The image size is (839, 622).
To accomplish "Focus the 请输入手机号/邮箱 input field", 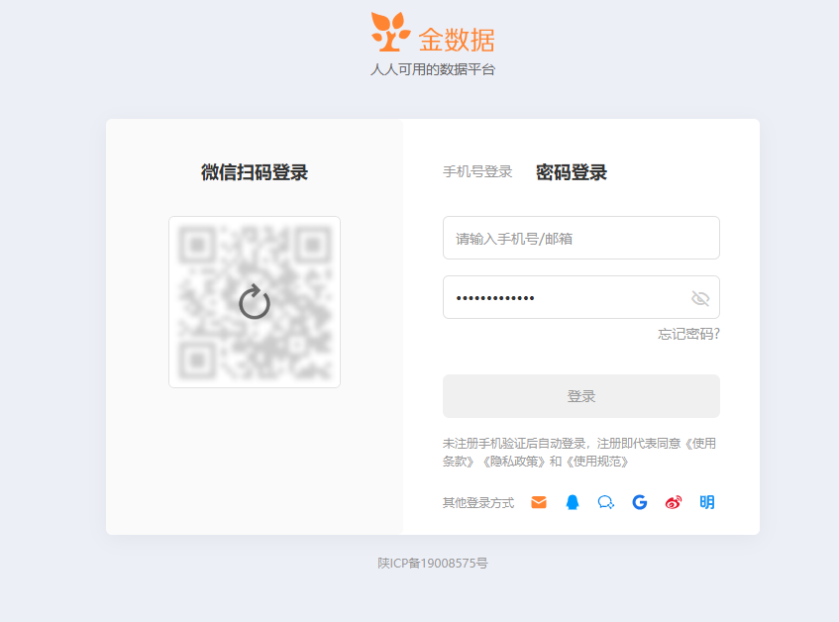I will (581, 238).
